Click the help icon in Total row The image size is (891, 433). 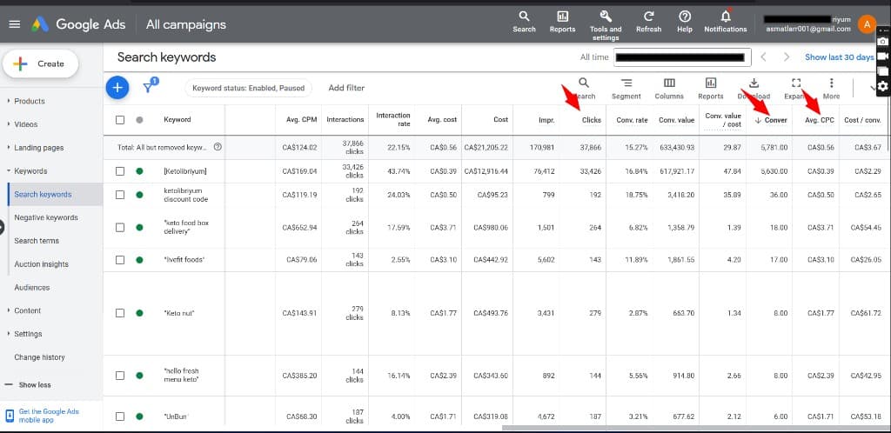pos(218,147)
